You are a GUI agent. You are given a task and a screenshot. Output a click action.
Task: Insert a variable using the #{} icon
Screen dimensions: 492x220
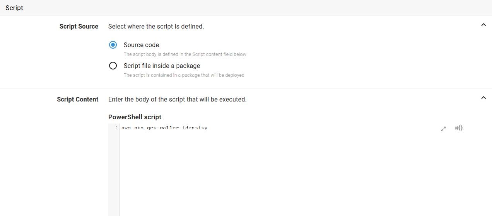pos(459,128)
